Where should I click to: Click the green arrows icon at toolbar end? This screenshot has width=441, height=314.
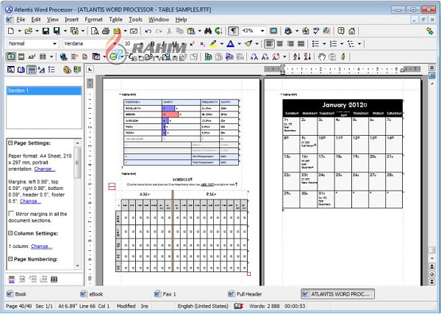click(x=430, y=31)
